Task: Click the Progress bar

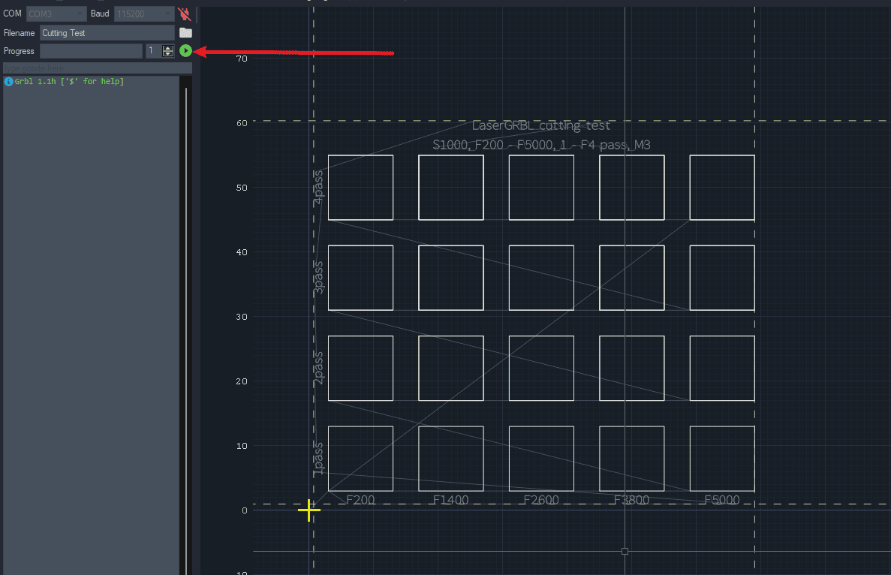Action: 91,51
